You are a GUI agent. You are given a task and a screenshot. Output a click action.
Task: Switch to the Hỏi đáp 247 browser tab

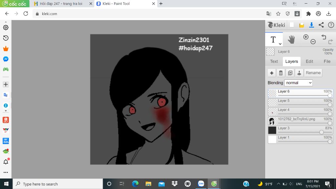tap(61, 4)
